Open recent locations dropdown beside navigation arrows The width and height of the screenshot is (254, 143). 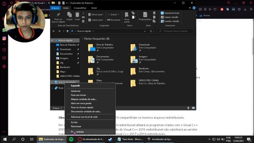click(x=63, y=31)
